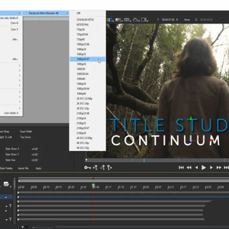229x229 pixels.
Task: Click the rewind playback button
Action: pos(189,168)
